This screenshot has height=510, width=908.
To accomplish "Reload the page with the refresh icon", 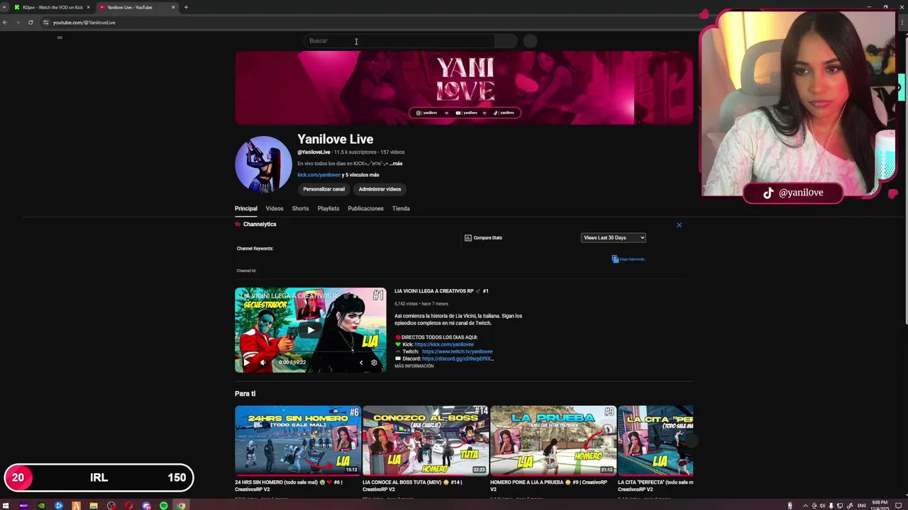I will click(31, 23).
